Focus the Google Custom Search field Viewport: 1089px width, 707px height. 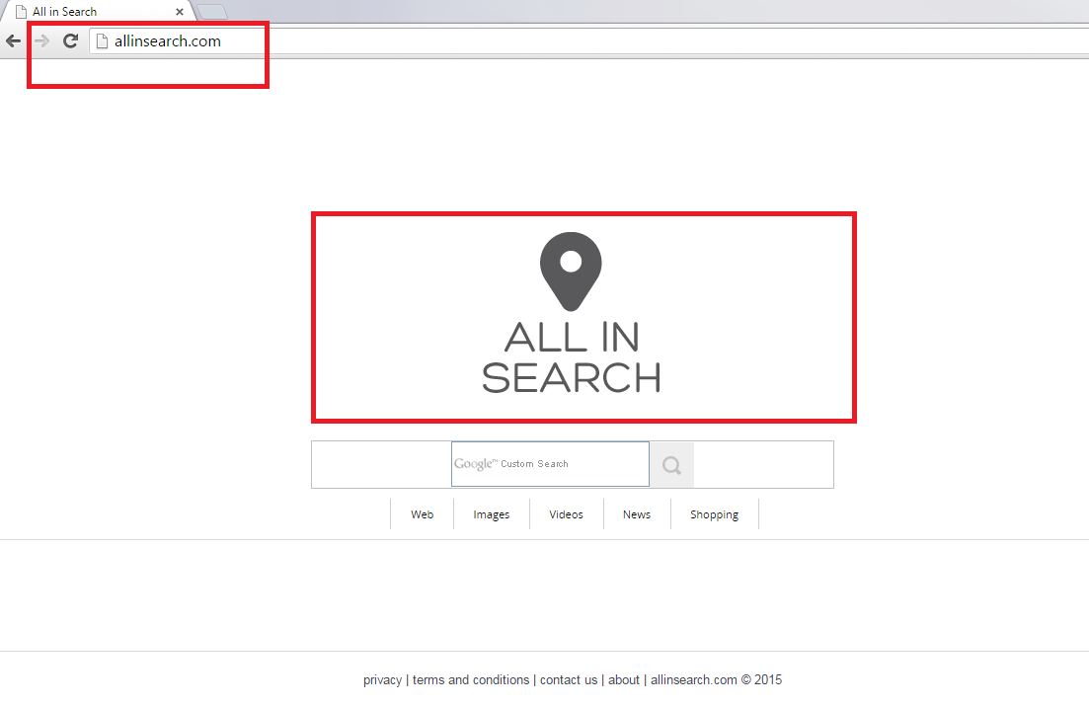click(x=550, y=464)
